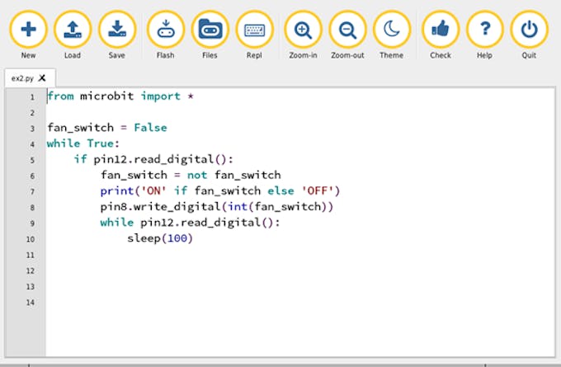Screen dimensions: 561x367
Task: Close the ex2.py tab with the X
Action: coord(42,78)
